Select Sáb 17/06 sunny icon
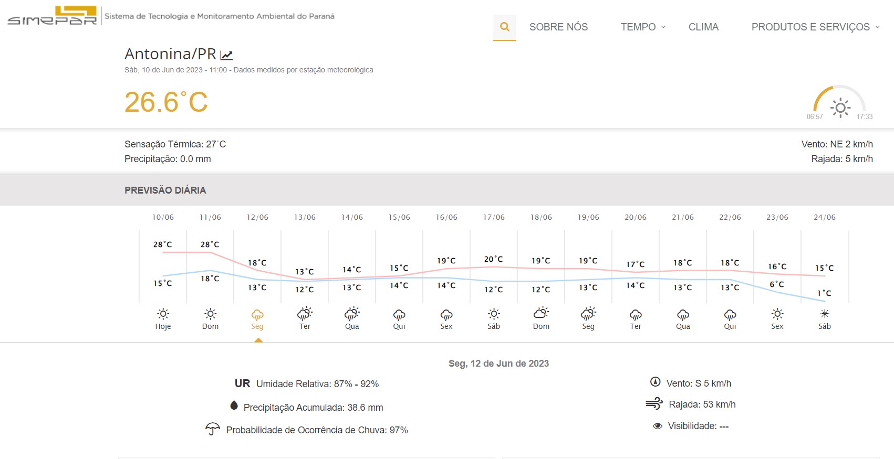 pos(494,314)
